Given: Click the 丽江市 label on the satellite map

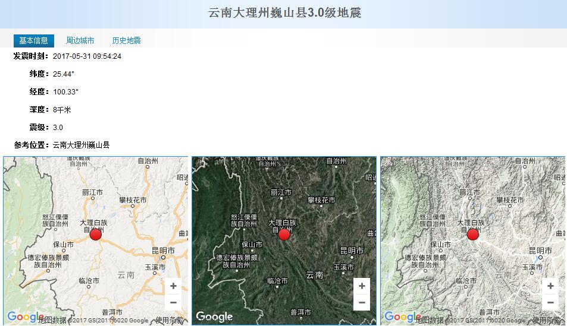Looking at the screenshot, I should tap(281, 192).
